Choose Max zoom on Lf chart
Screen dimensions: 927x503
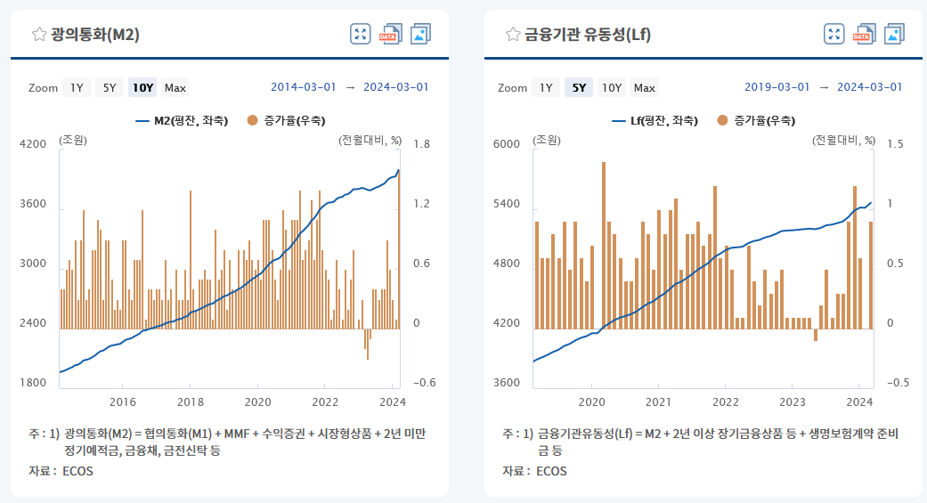[645, 87]
